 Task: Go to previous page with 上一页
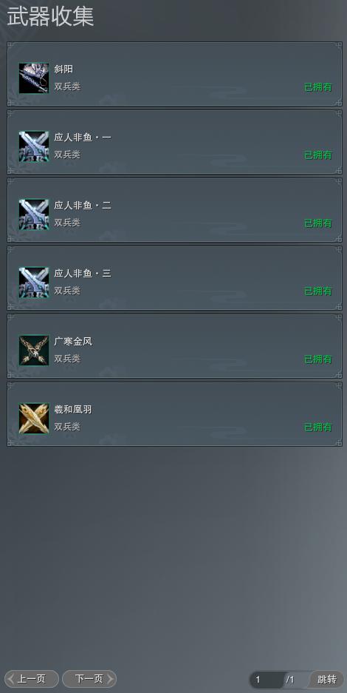click(31, 679)
